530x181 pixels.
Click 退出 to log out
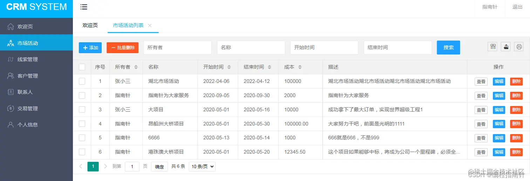pos(517,7)
